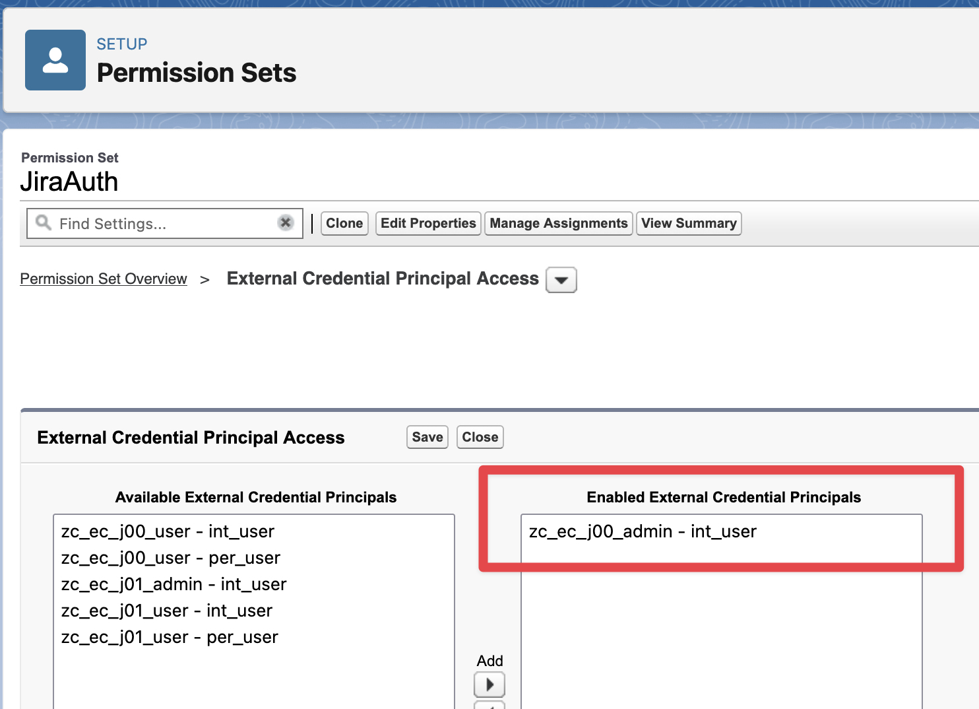Select enabled zc_ec_j00_admin - int_user entry
The image size is (979, 709).
pos(643,531)
